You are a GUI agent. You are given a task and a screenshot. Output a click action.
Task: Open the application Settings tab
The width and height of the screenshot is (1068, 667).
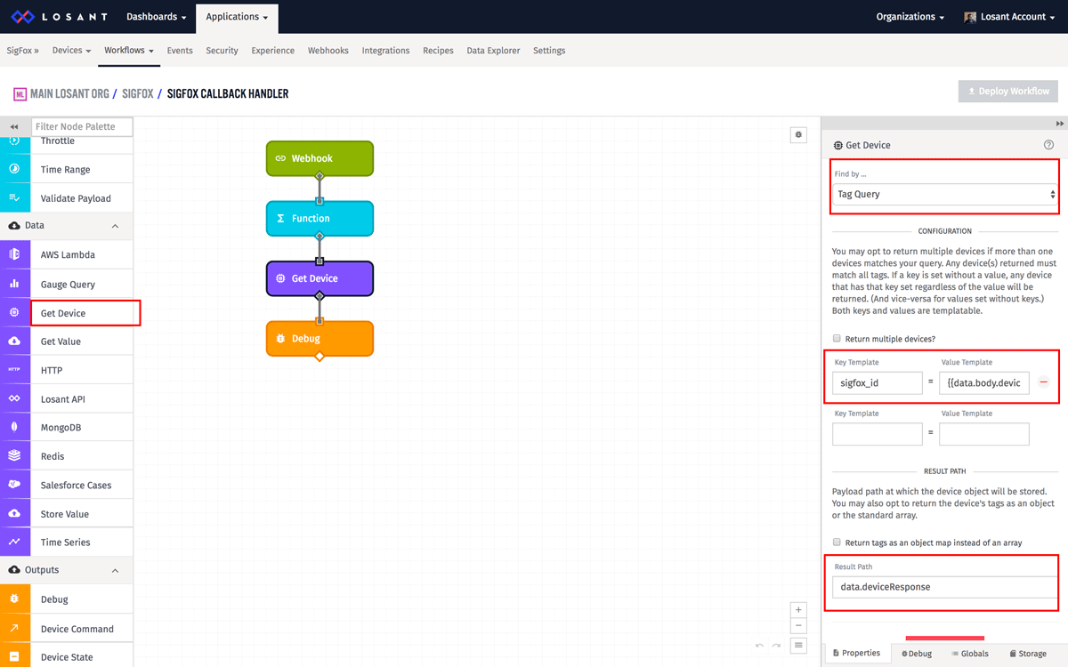(549, 51)
